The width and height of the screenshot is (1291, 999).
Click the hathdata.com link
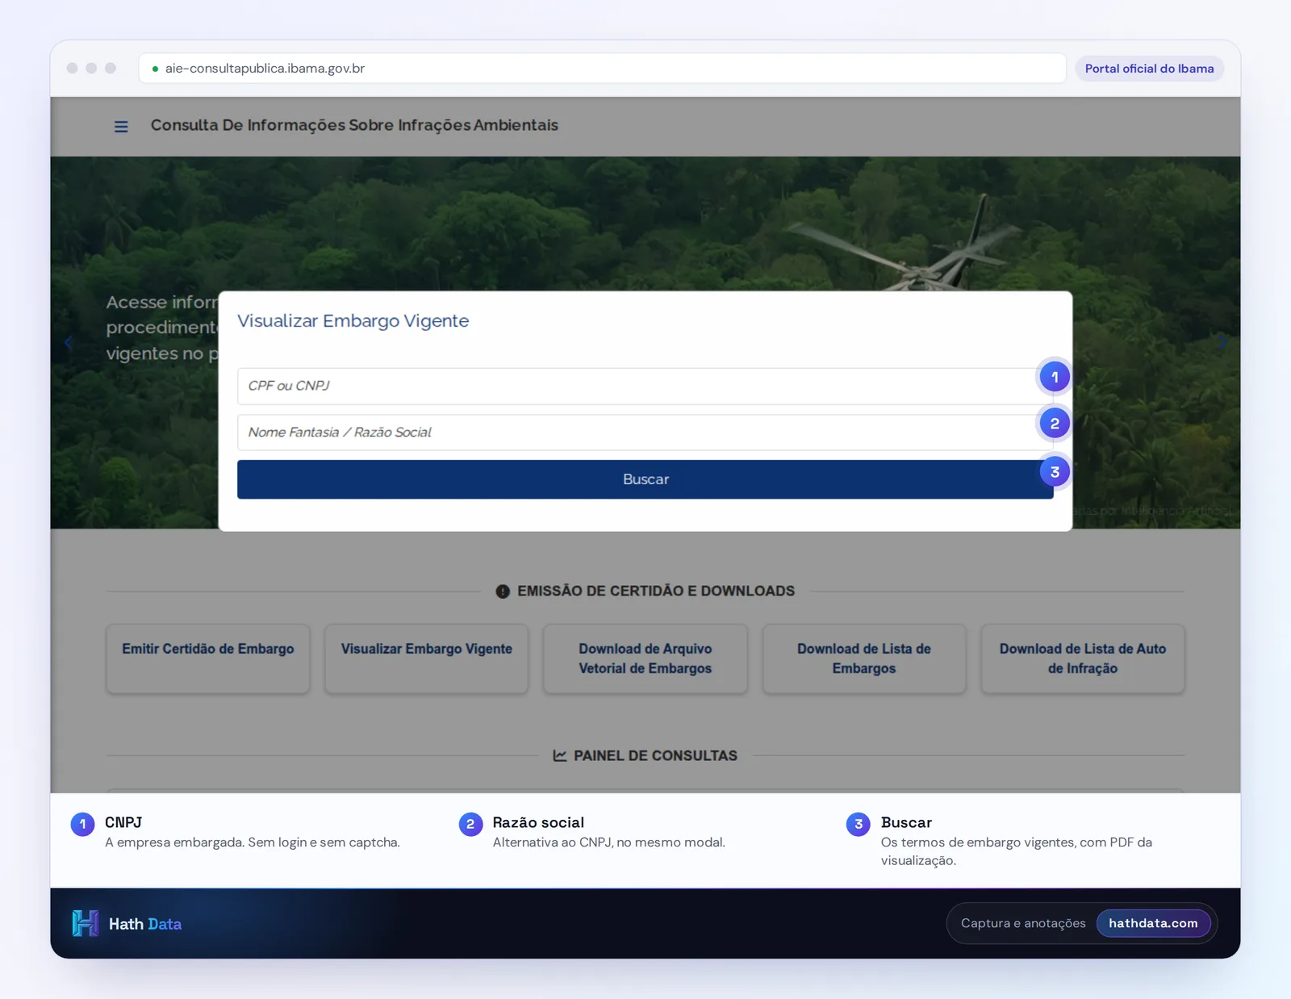pos(1153,923)
